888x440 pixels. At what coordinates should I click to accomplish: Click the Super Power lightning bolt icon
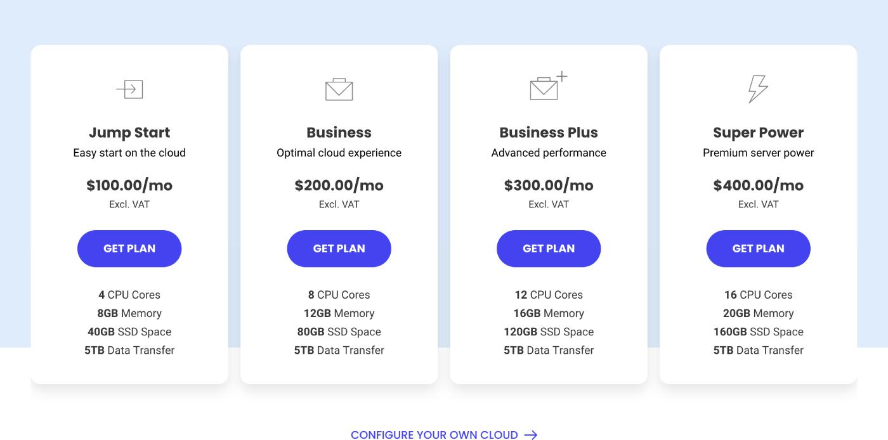point(758,89)
